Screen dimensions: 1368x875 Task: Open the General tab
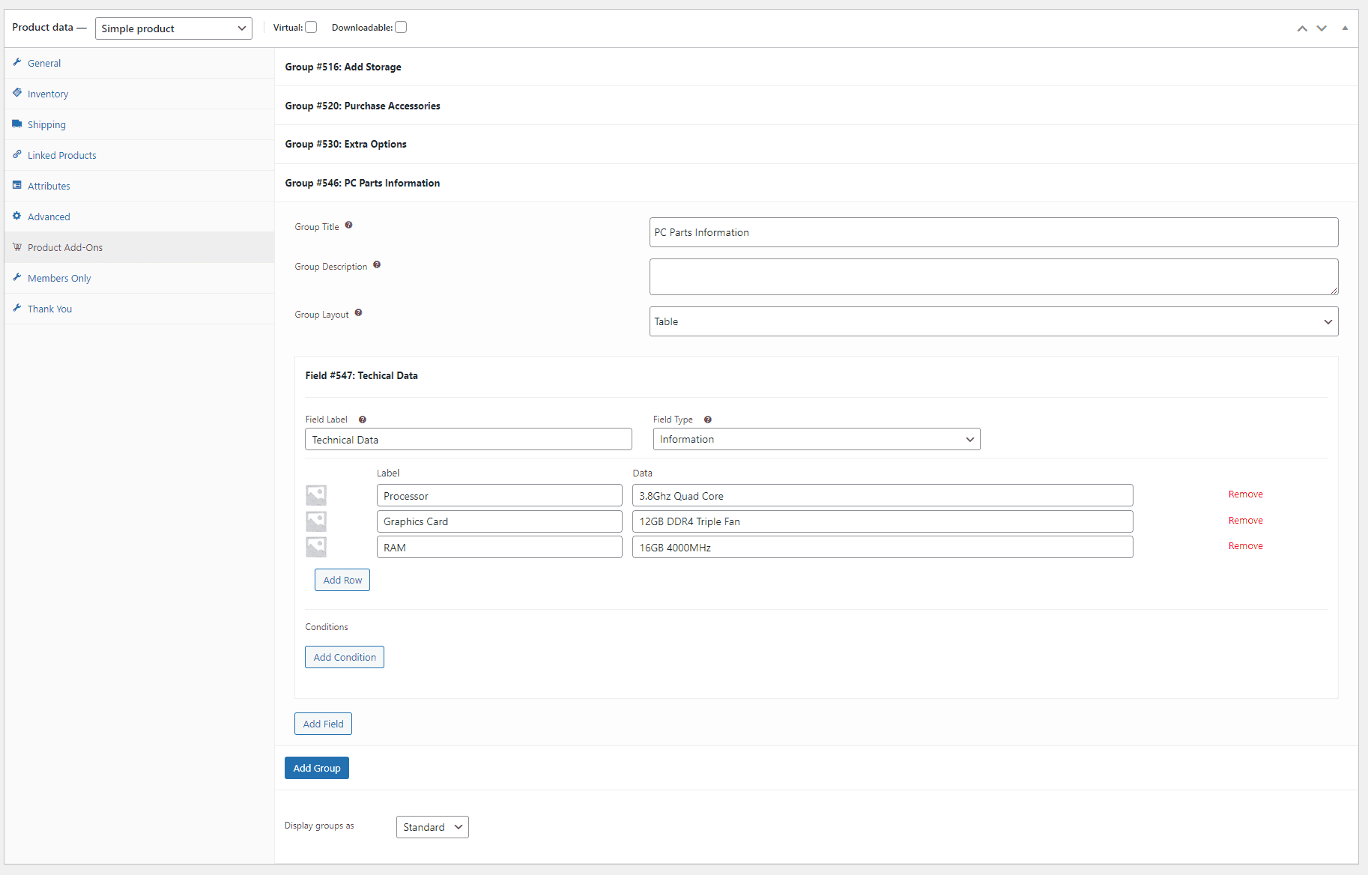139,63
